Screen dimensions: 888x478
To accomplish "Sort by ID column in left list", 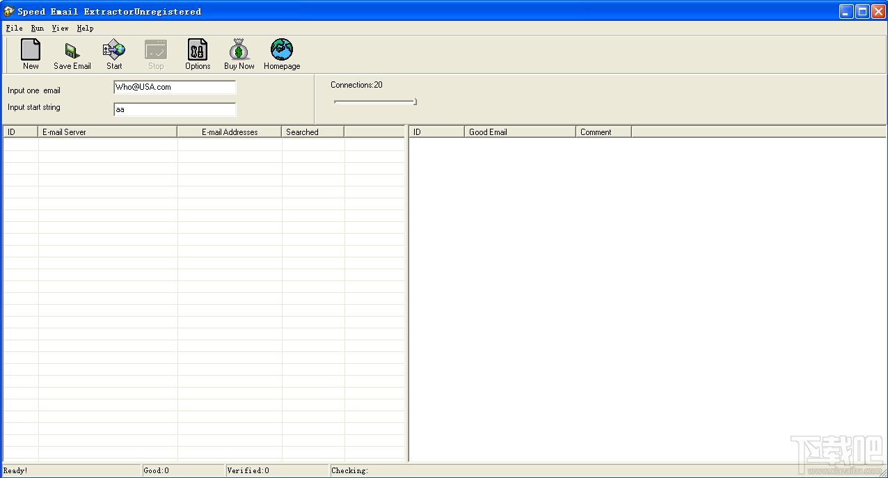I will [x=21, y=132].
